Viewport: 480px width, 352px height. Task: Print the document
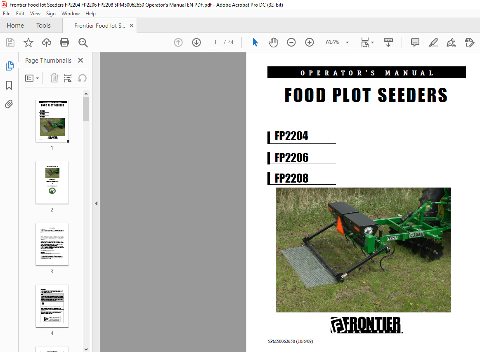pos(64,42)
